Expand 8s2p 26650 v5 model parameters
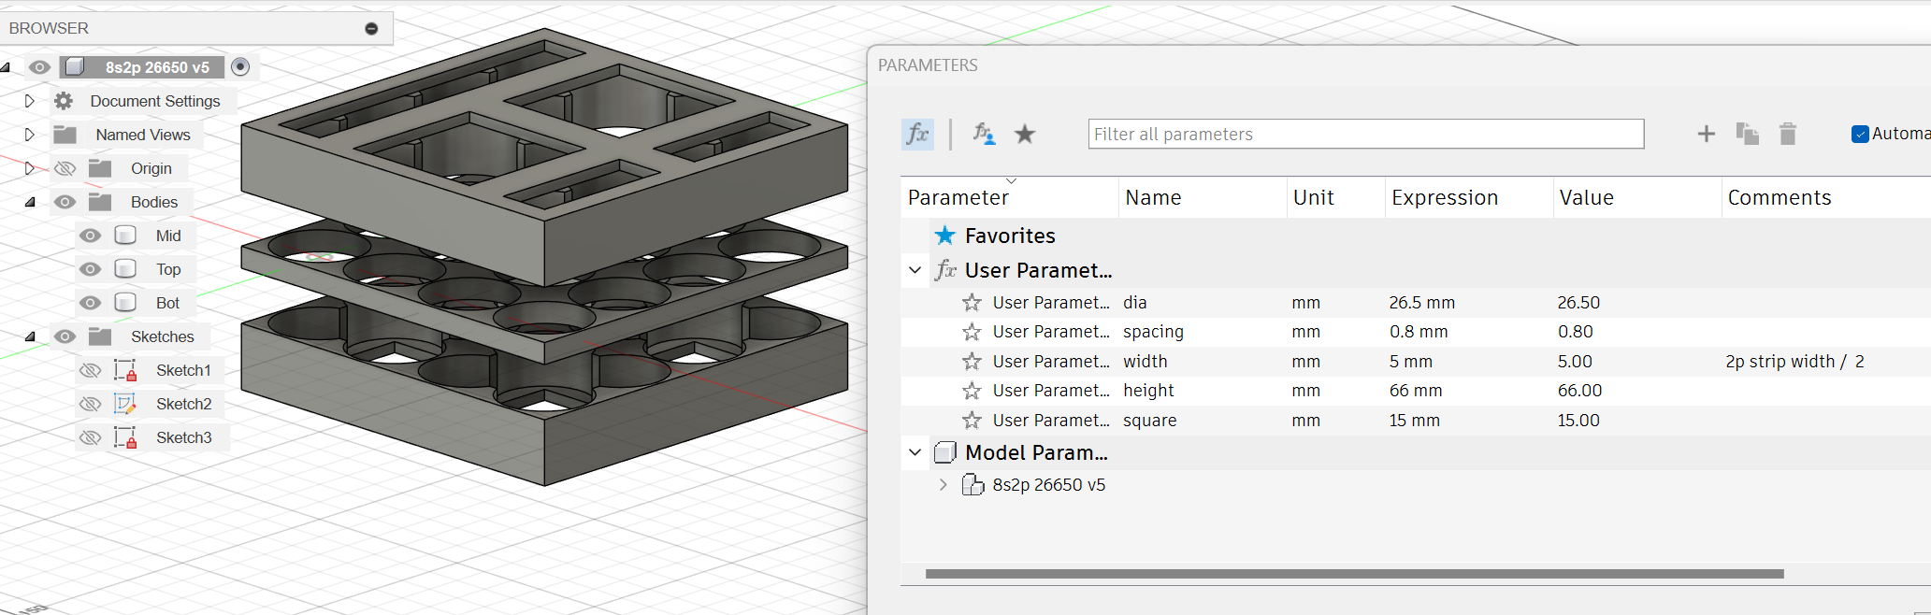 (x=943, y=484)
